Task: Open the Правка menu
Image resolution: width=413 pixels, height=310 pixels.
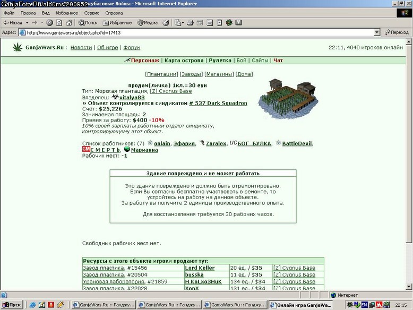Action: pos(28,13)
